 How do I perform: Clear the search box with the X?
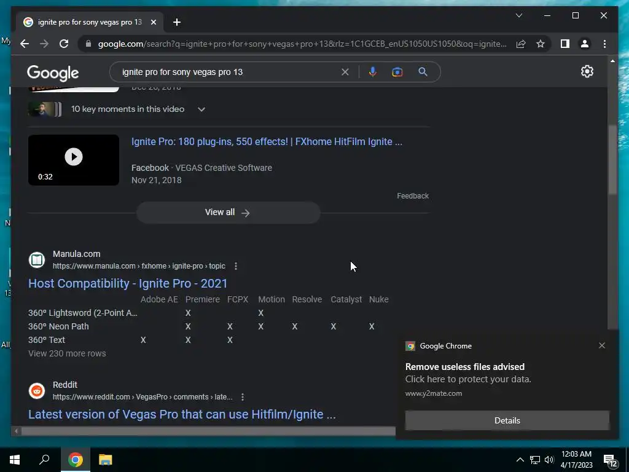pyautogui.click(x=345, y=72)
